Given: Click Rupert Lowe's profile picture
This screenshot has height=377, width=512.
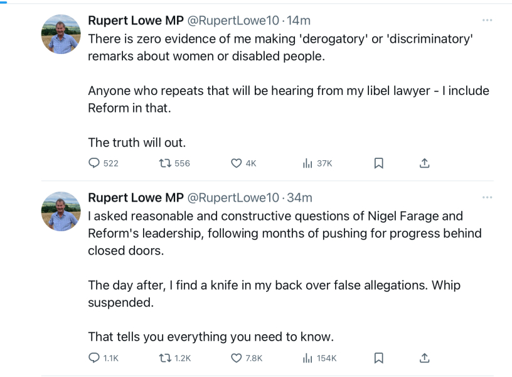Looking at the screenshot, I should coord(61,31).
